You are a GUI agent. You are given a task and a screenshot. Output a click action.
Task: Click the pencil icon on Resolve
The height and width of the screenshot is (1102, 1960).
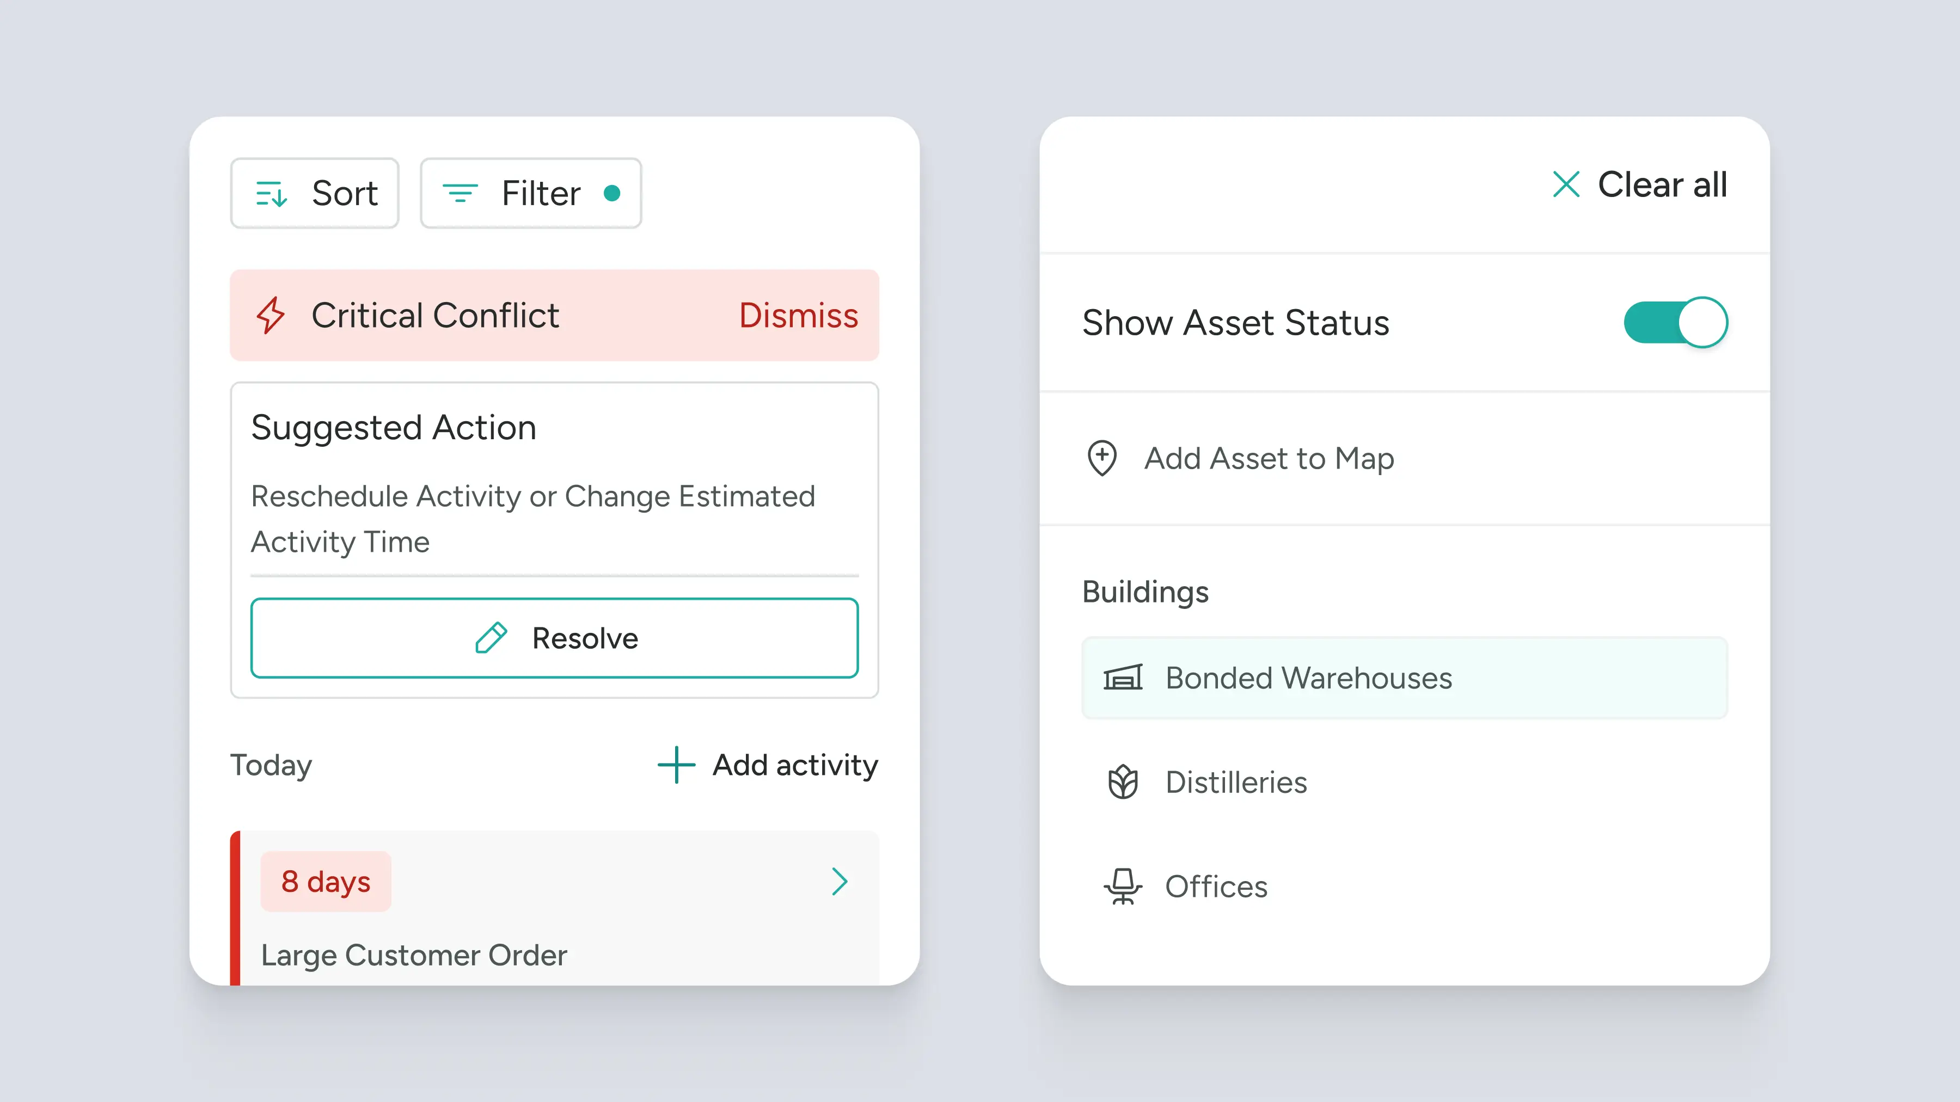click(x=491, y=638)
